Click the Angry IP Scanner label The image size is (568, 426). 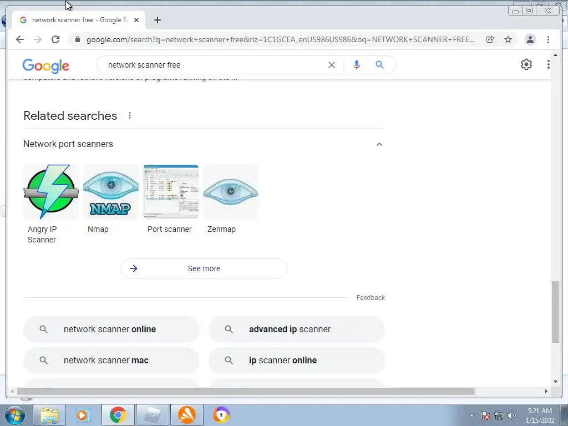pyautogui.click(x=42, y=235)
